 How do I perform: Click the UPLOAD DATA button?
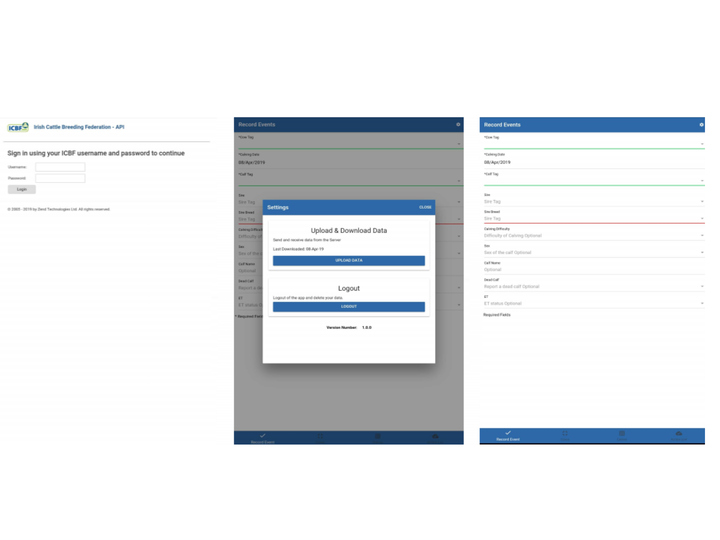349,261
